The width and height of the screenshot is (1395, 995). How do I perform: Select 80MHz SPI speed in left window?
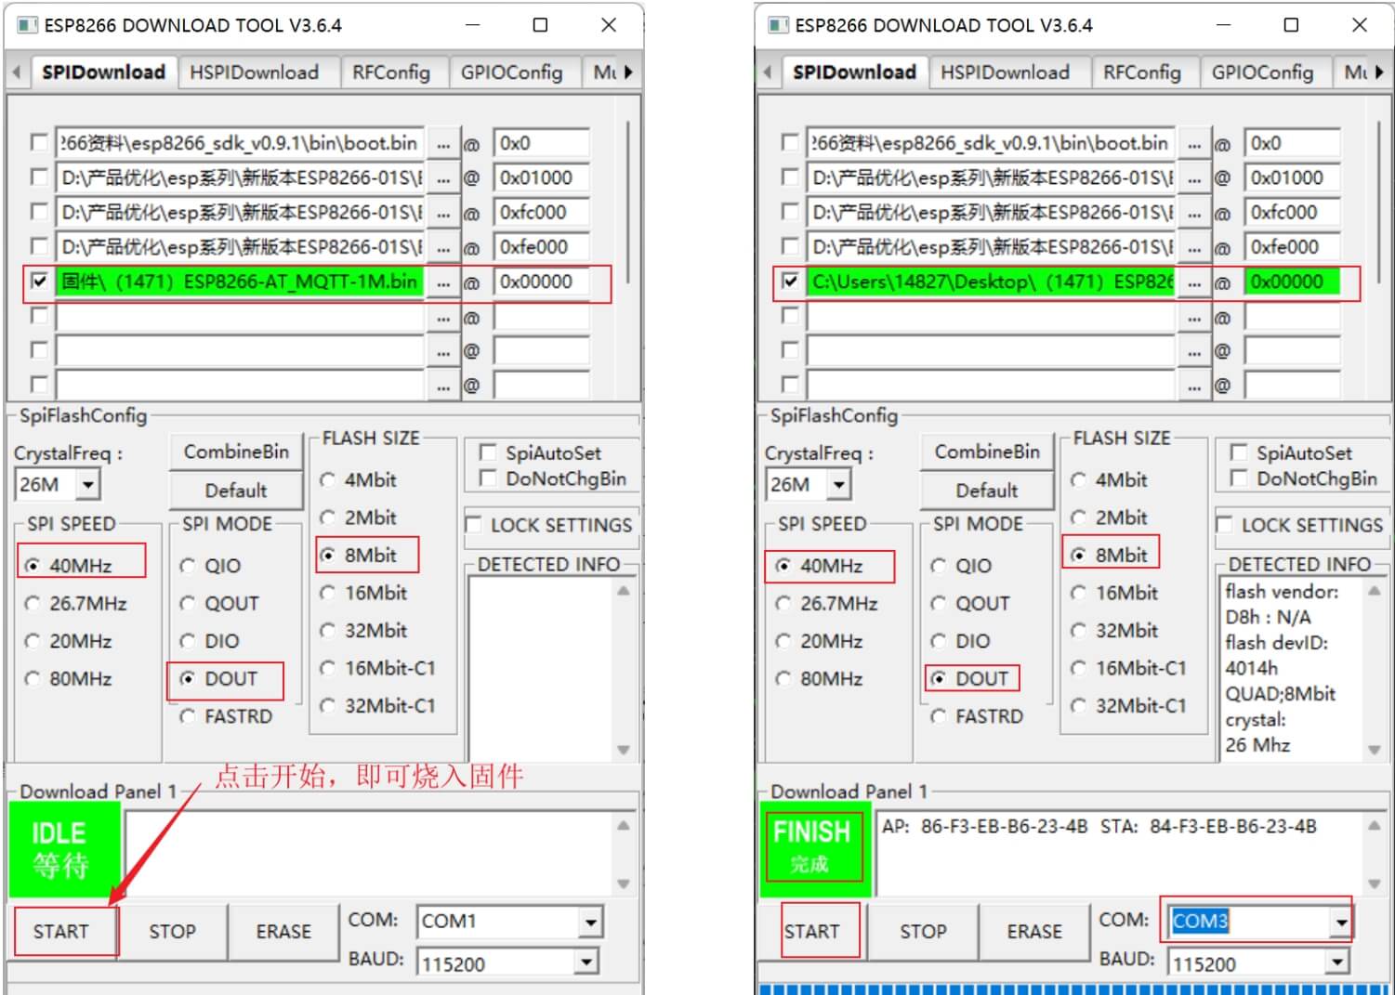click(x=33, y=679)
